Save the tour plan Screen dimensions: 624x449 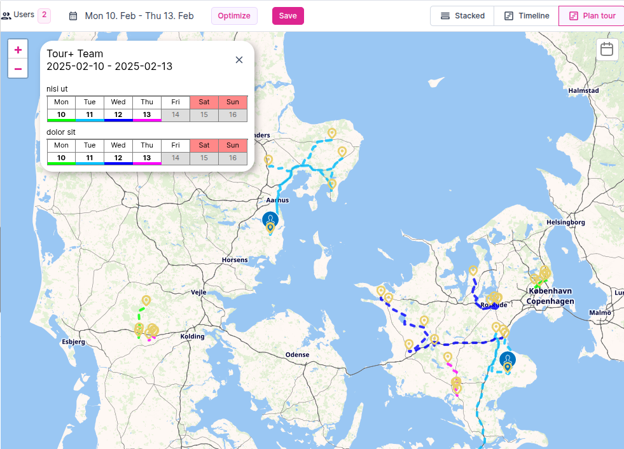(x=288, y=16)
